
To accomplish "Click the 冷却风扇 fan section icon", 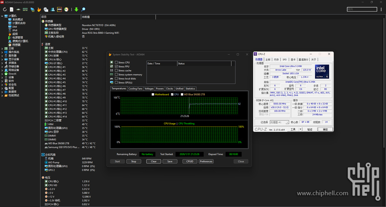I will [43, 155].
